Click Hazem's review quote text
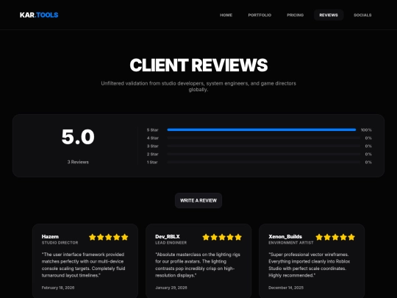 [84, 265]
